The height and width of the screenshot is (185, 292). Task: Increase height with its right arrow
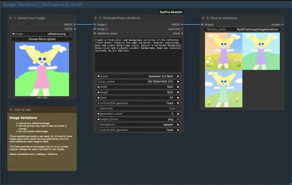(178, 92)
